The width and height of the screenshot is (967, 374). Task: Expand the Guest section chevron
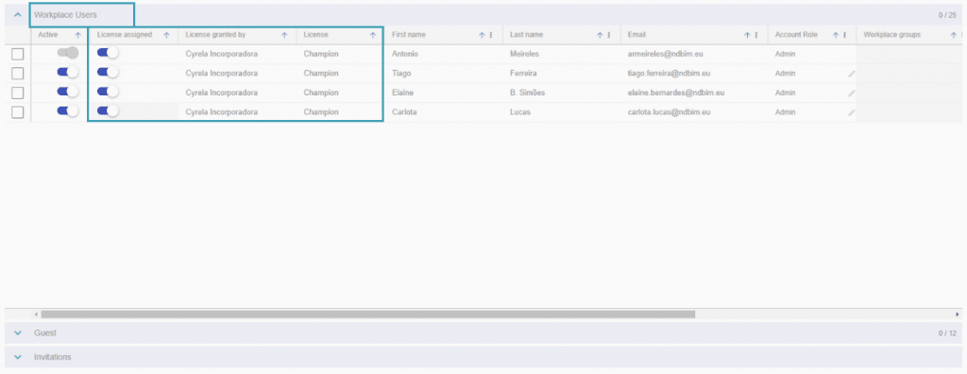(17, 333)
